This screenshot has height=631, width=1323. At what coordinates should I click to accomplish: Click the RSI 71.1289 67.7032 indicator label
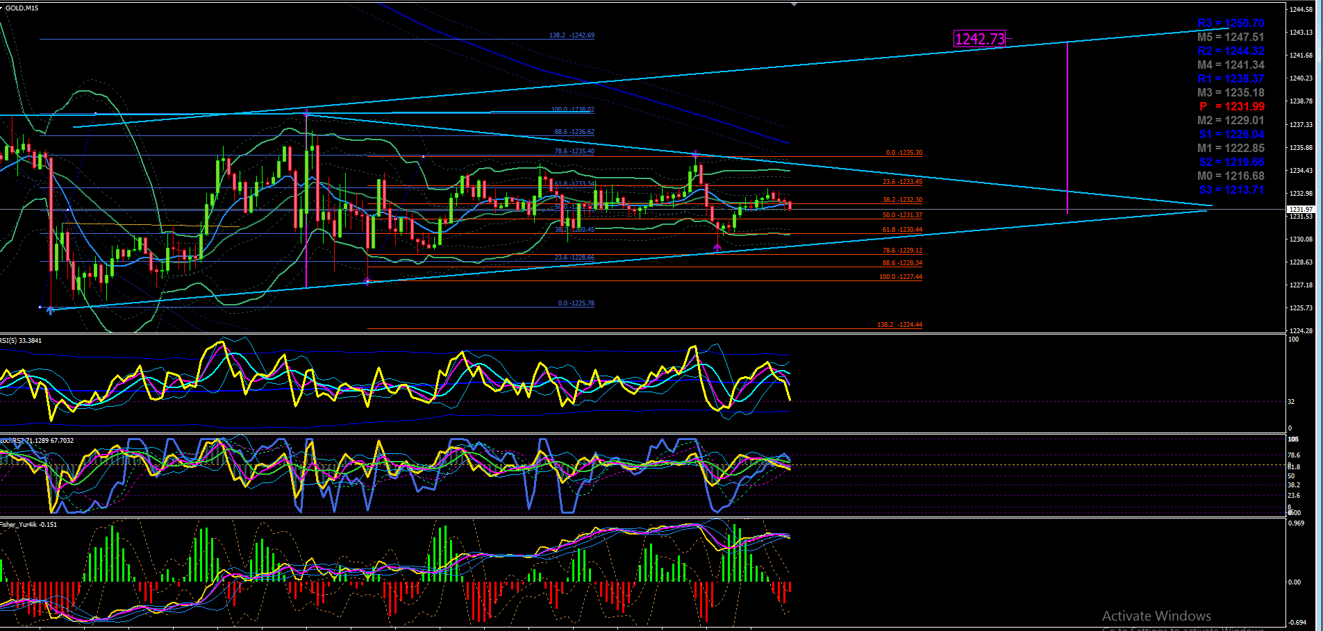pyautogui.click(x=37, y=441)
